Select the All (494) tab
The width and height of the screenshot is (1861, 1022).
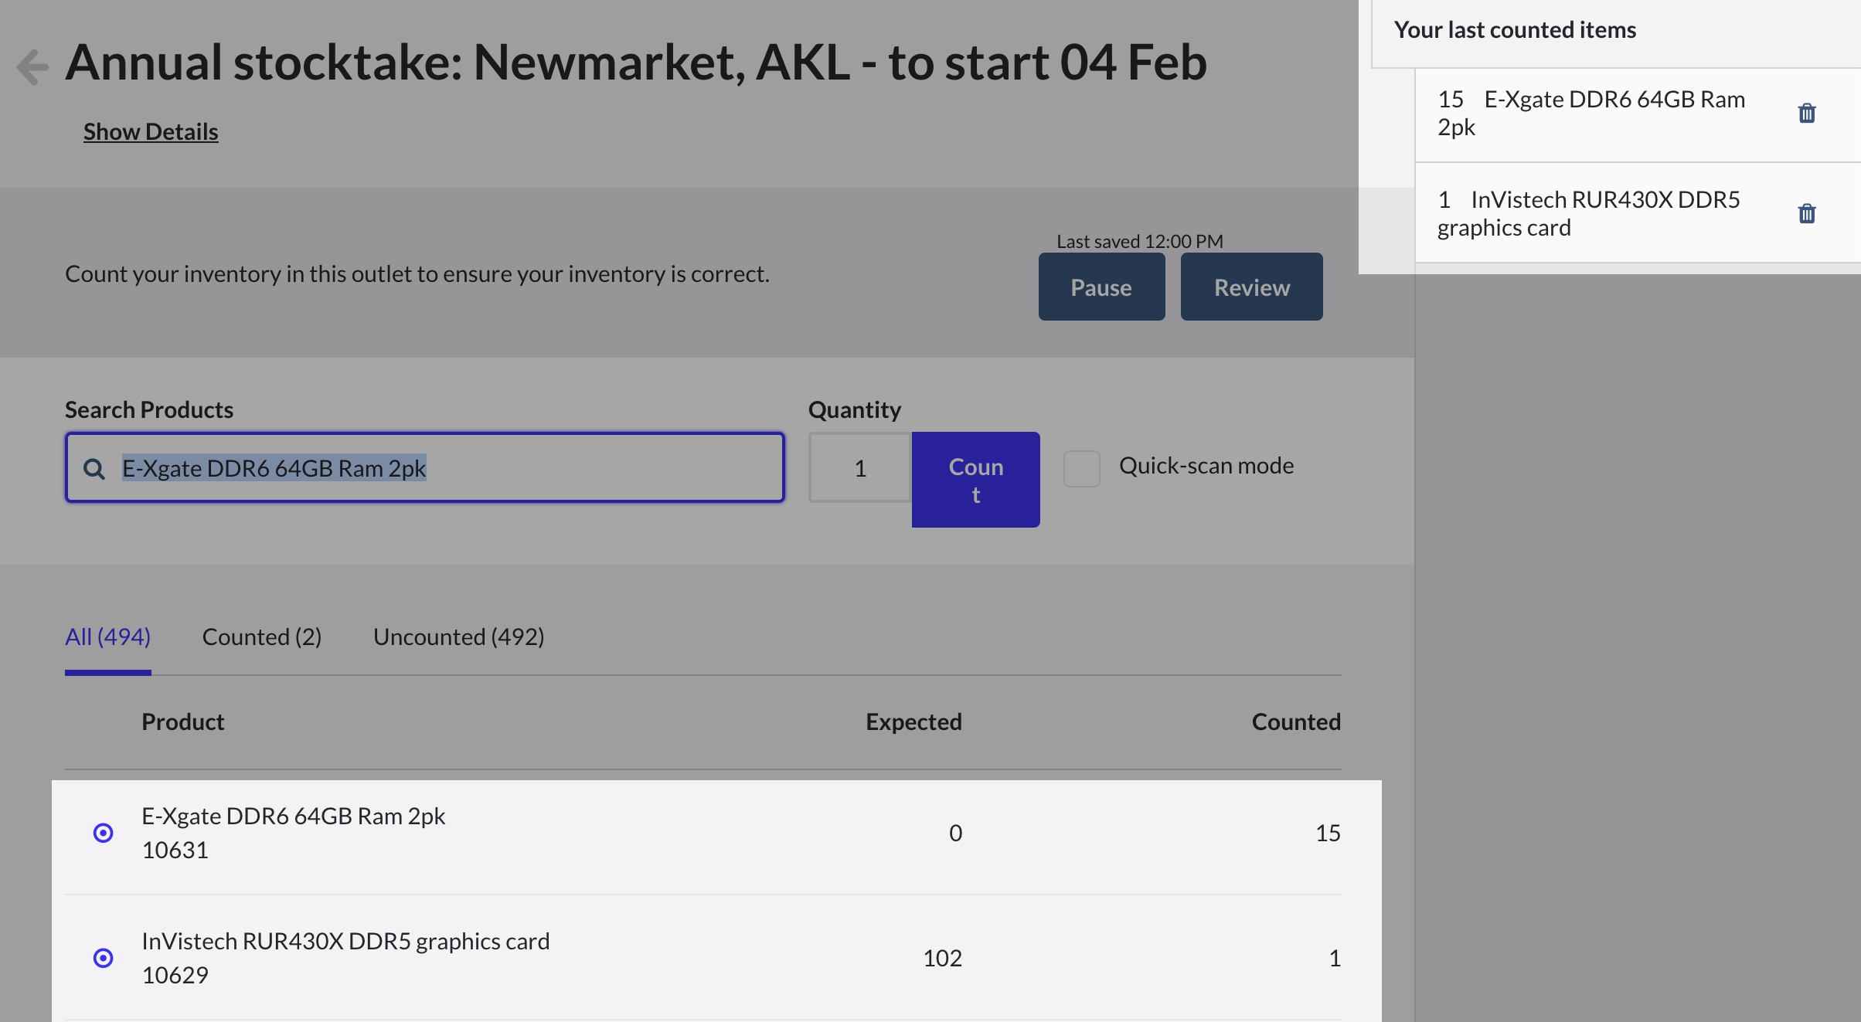point(107,637)
